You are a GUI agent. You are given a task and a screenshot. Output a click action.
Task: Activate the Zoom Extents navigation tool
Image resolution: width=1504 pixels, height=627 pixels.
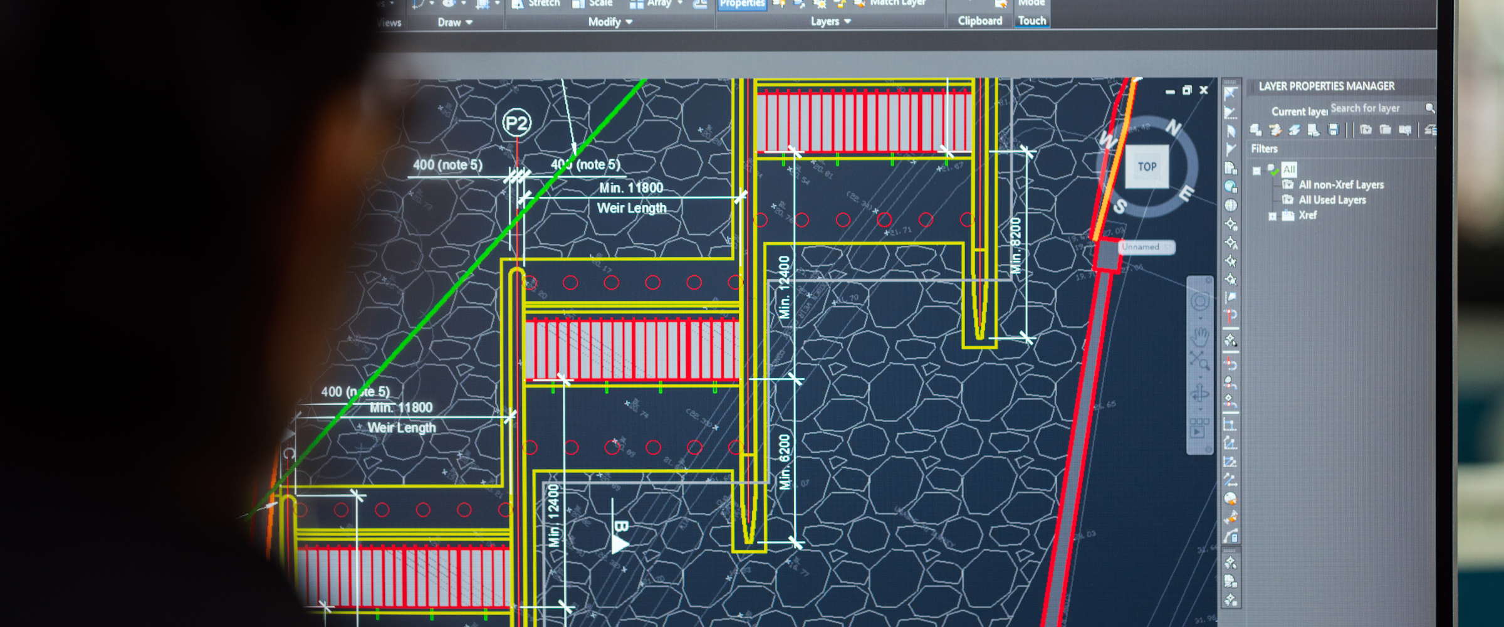pos(1199,361)
